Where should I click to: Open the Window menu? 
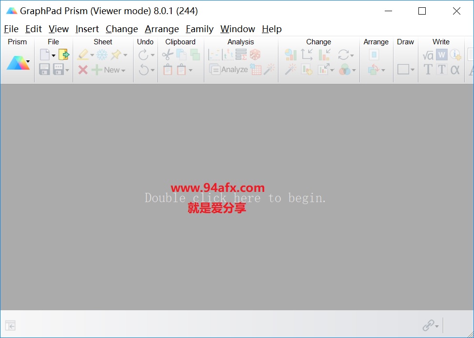[x=237, y=29]
